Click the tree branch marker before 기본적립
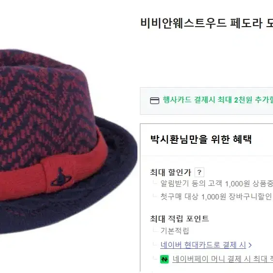Image resolution: width=273 pixels, height=273 pixels. click(x=155, y=230)
